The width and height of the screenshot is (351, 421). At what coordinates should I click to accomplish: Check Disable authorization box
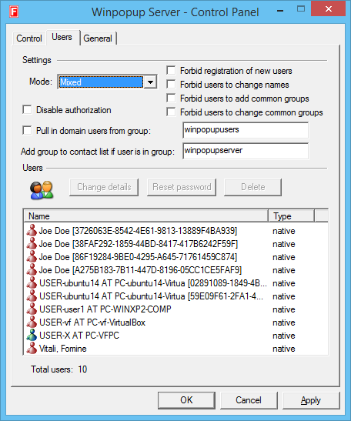click(27, 109)
